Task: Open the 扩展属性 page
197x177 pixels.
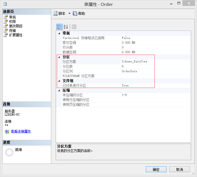Action: [16, 35]
